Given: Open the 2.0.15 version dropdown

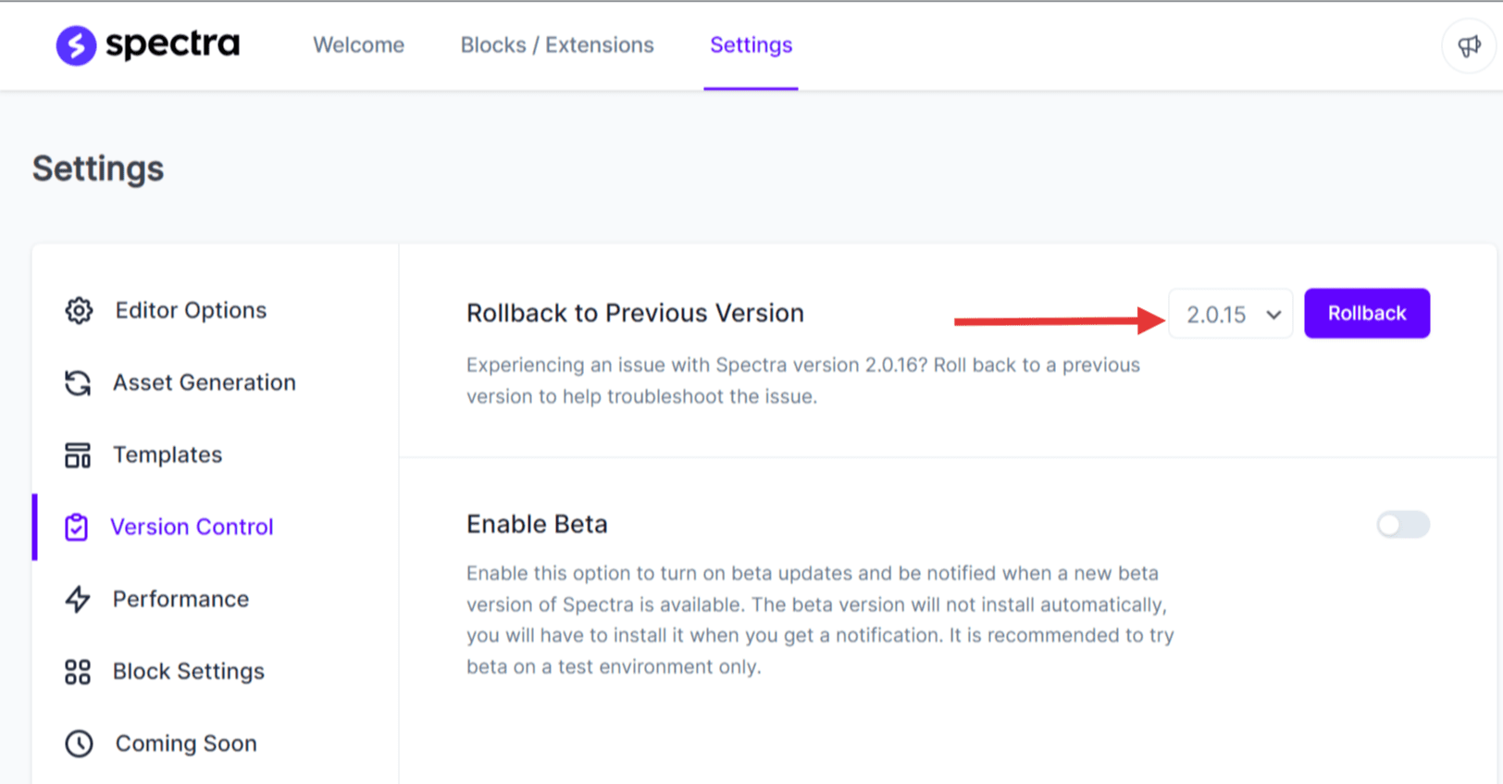Looking at the screenshot, I should pos(1231,315).
